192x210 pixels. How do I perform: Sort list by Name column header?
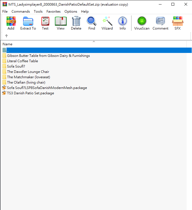8,44
